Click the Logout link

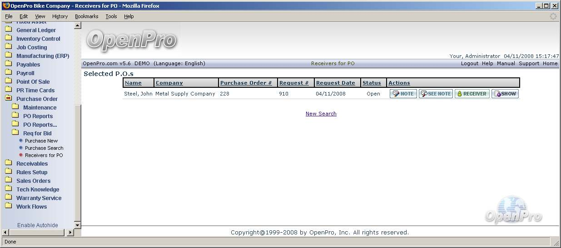469,63
